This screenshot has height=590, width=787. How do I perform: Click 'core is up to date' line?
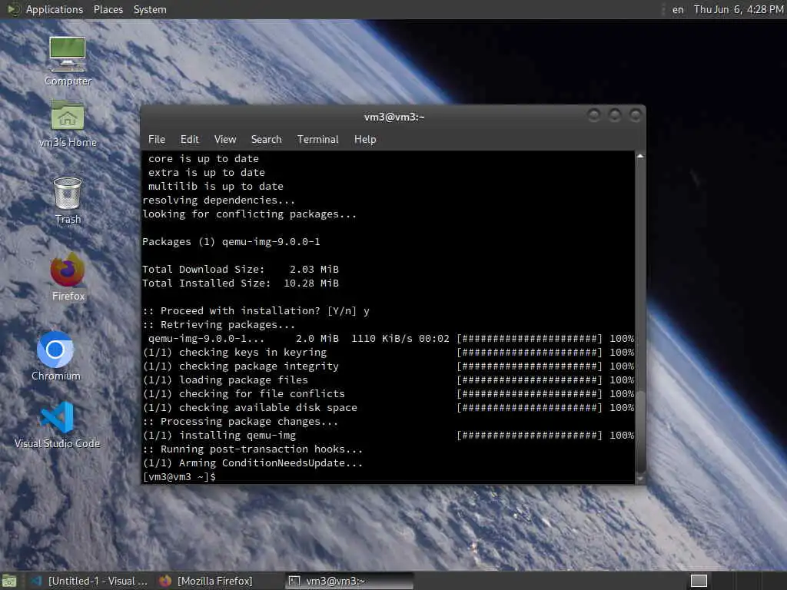[203, 158]
